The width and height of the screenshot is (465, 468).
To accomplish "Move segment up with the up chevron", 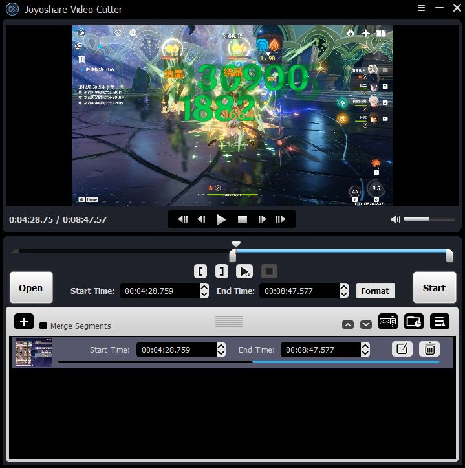I will 348,324.
